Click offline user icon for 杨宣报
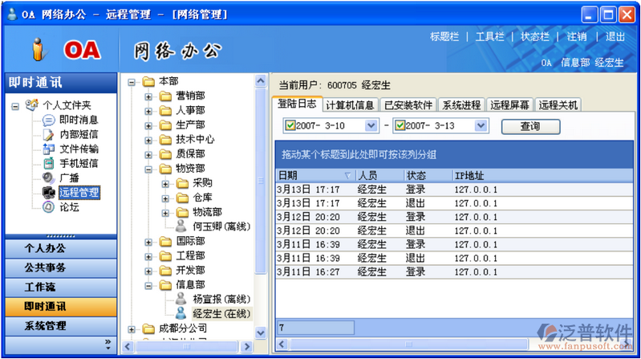Viewport: 641px width, 359px height. 181,299
